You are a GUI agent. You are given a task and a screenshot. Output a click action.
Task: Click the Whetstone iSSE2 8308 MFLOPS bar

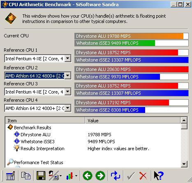[x=132, y=110]
